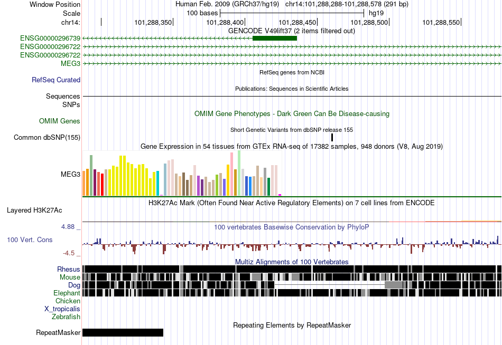Click the 100 Vert. Cons track label

pos(30,240)
